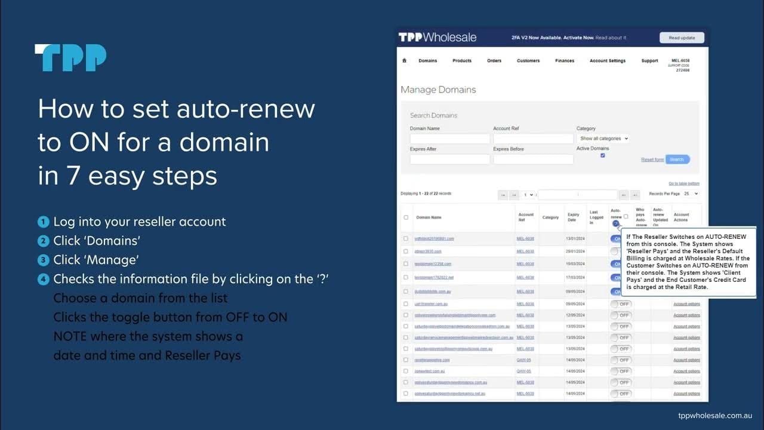Open the testdomain1792022.net domain link

434,278
